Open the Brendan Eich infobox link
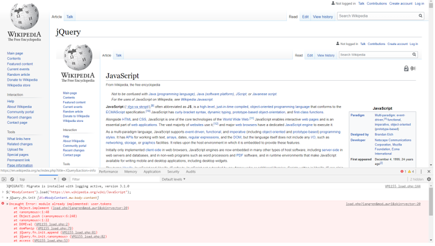The image size is (435, 246). pyautogui.click(x=385, y=135)
